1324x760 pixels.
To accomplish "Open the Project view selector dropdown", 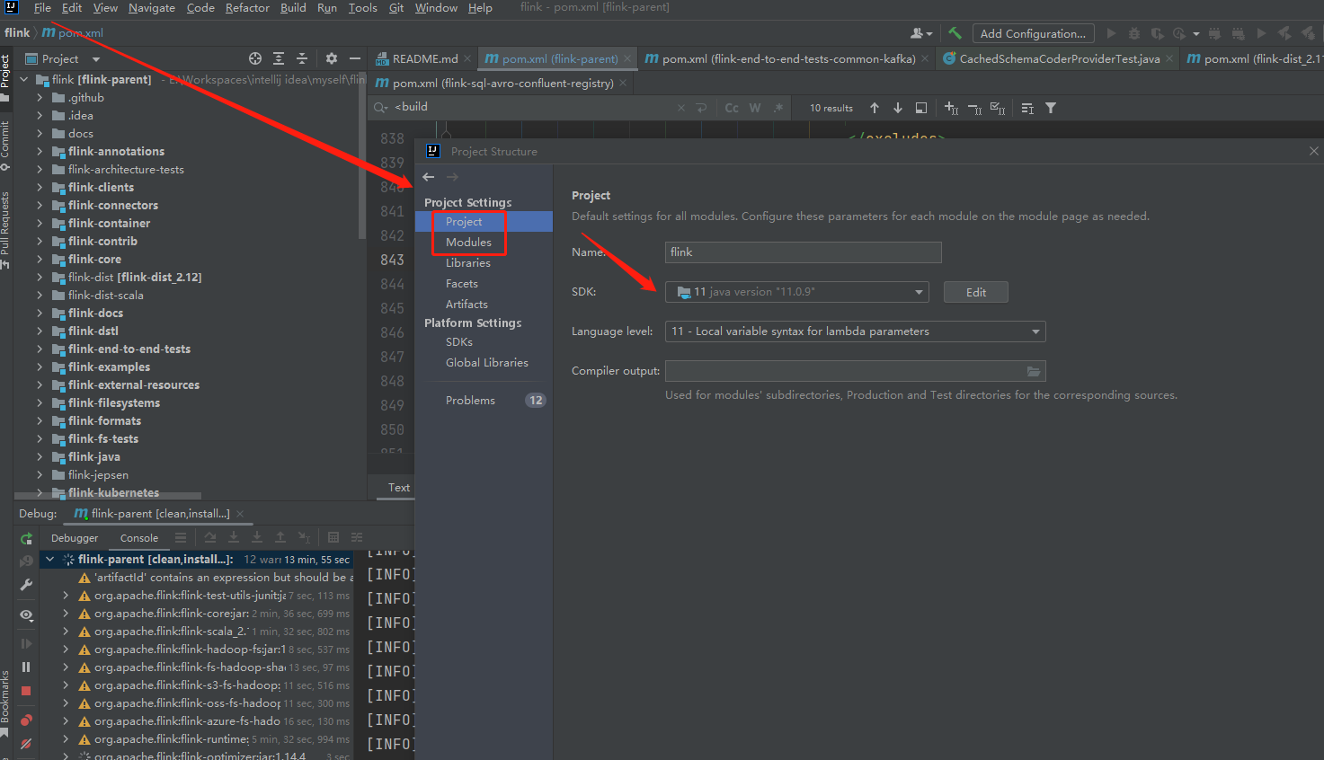I will (x=63, y=59).
